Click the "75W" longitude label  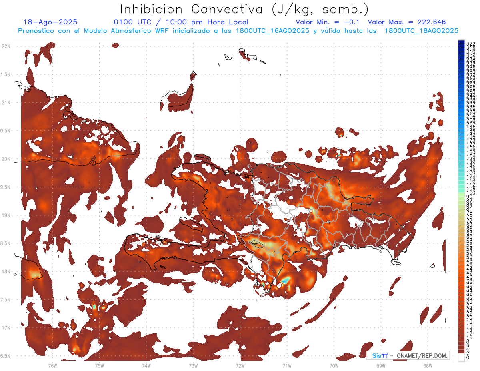tap(99, 365)
